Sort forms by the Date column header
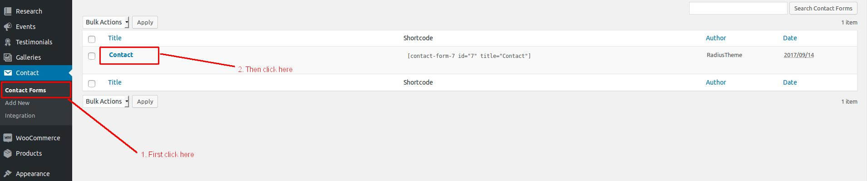Image resolution: width=867 pixels, height=181 pixels. [790, 38]
